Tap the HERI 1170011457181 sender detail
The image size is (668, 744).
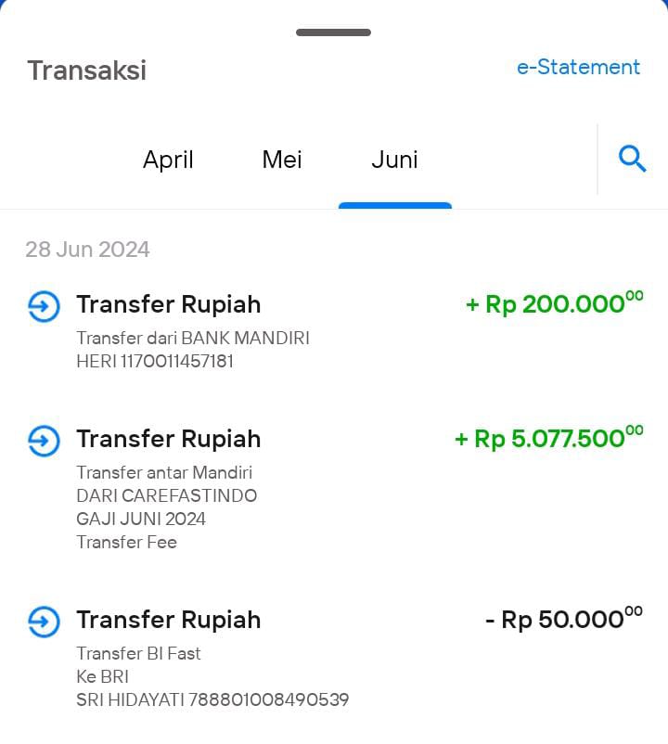[x=155, y=361]
